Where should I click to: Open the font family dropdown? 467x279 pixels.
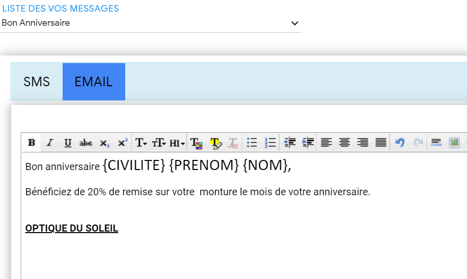coord(141,143)
